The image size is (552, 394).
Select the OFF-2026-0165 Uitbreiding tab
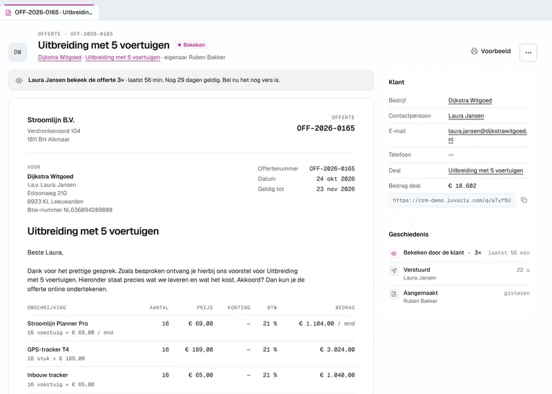click(x=49, y=12)
